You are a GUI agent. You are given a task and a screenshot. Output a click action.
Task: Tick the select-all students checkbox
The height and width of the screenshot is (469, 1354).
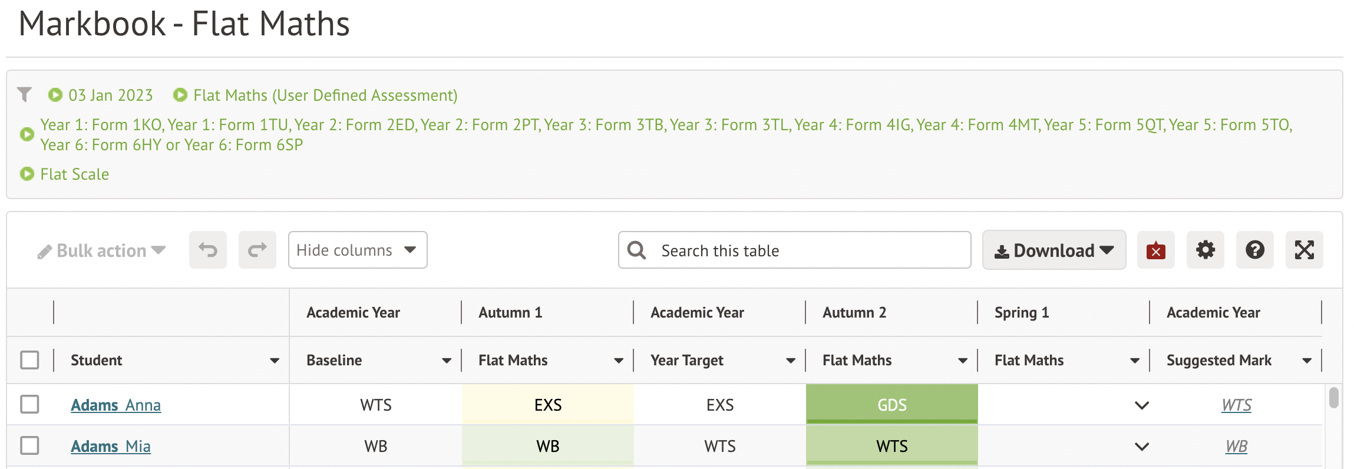(29, 360)
